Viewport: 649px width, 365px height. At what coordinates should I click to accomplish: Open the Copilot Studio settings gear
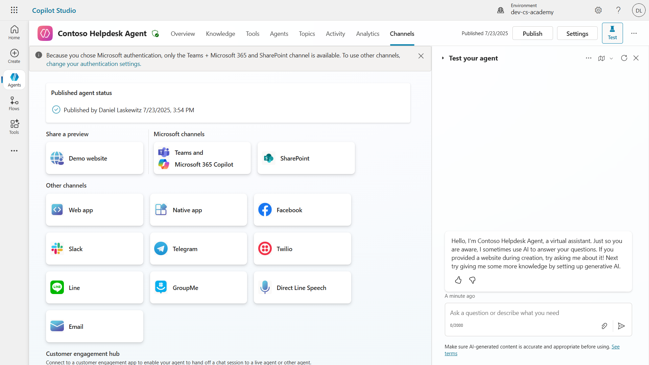pyautogui.click(x=598, y=10)
